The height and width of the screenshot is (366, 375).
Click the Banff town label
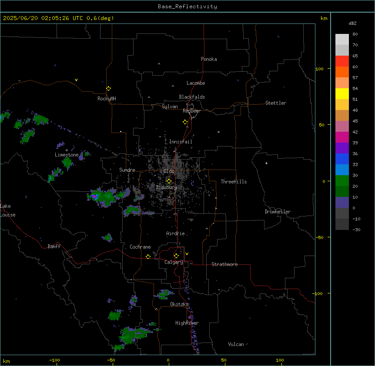point(54,246)
